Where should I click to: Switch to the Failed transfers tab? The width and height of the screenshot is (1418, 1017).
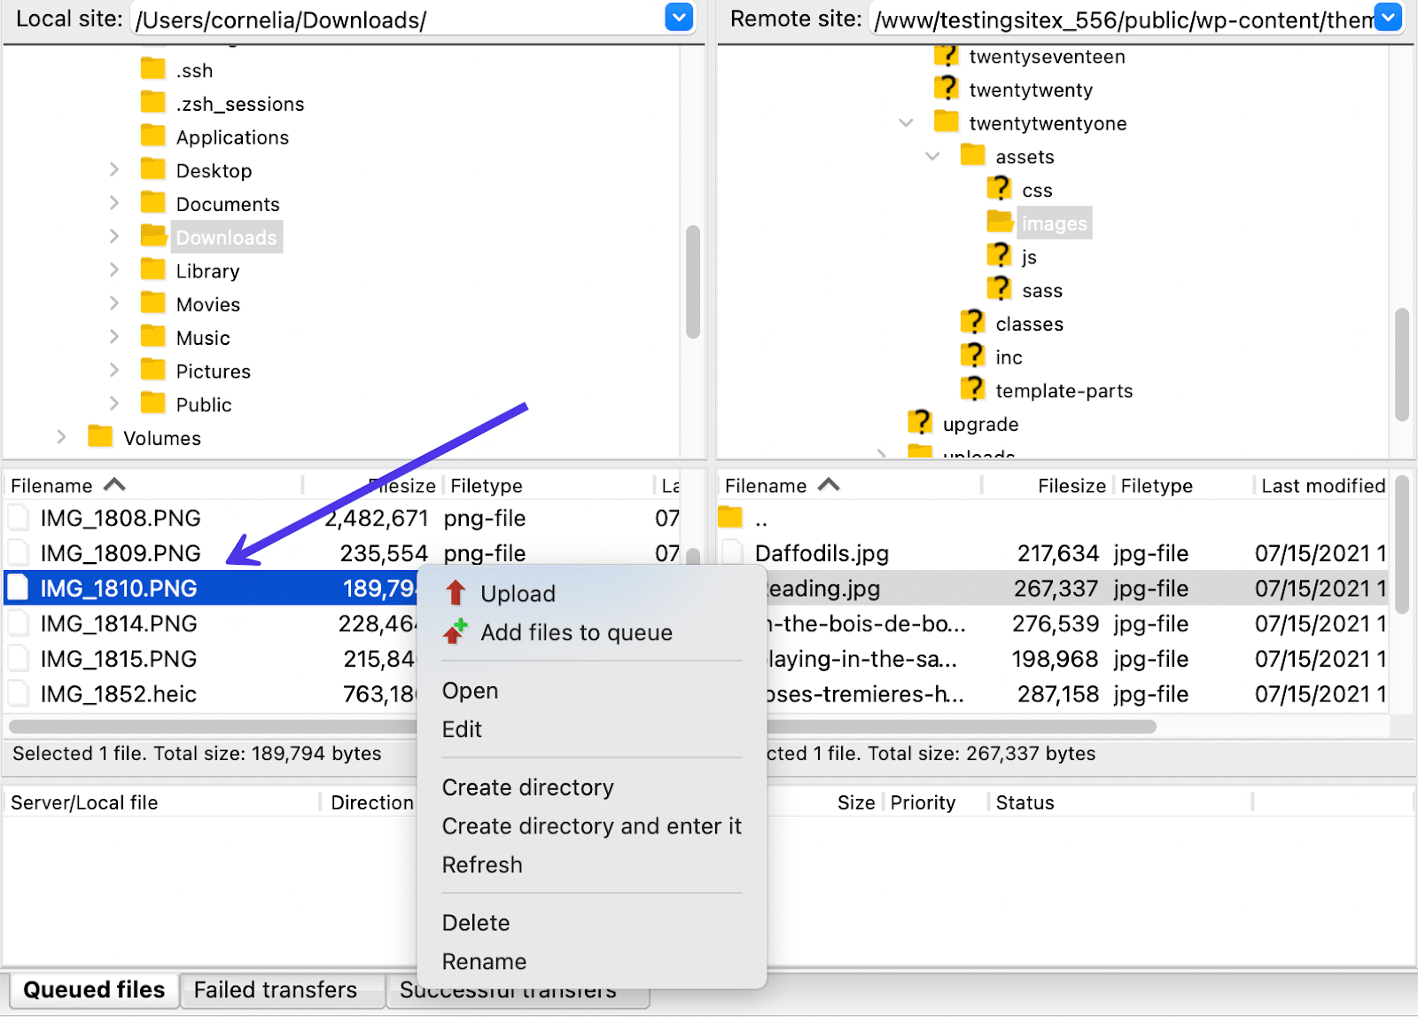274,990
